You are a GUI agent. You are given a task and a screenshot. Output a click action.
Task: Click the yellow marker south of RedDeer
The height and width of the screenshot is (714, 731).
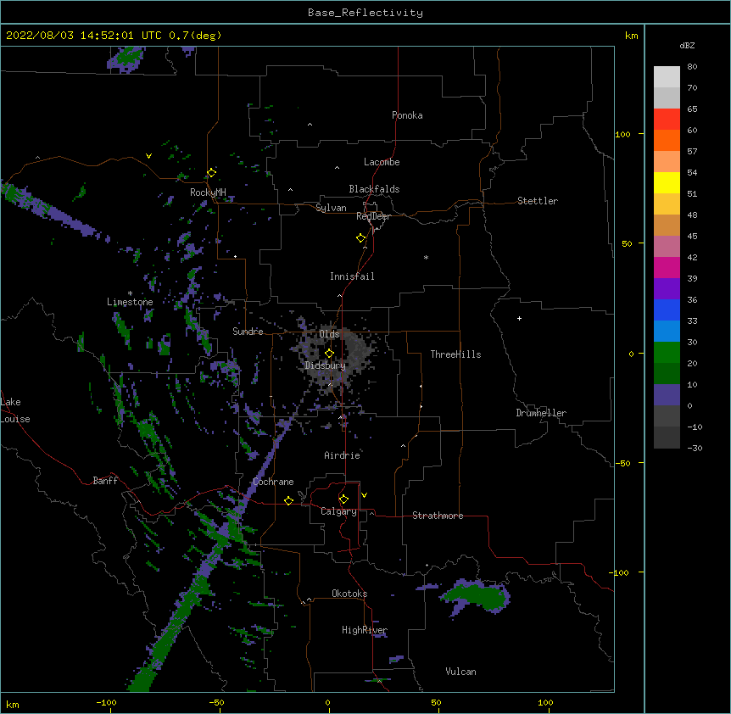[x=360, y=238]
